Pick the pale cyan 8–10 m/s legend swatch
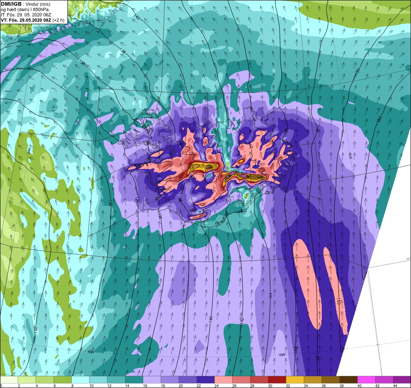Screen dimensions: 411x388 (81, 380)
